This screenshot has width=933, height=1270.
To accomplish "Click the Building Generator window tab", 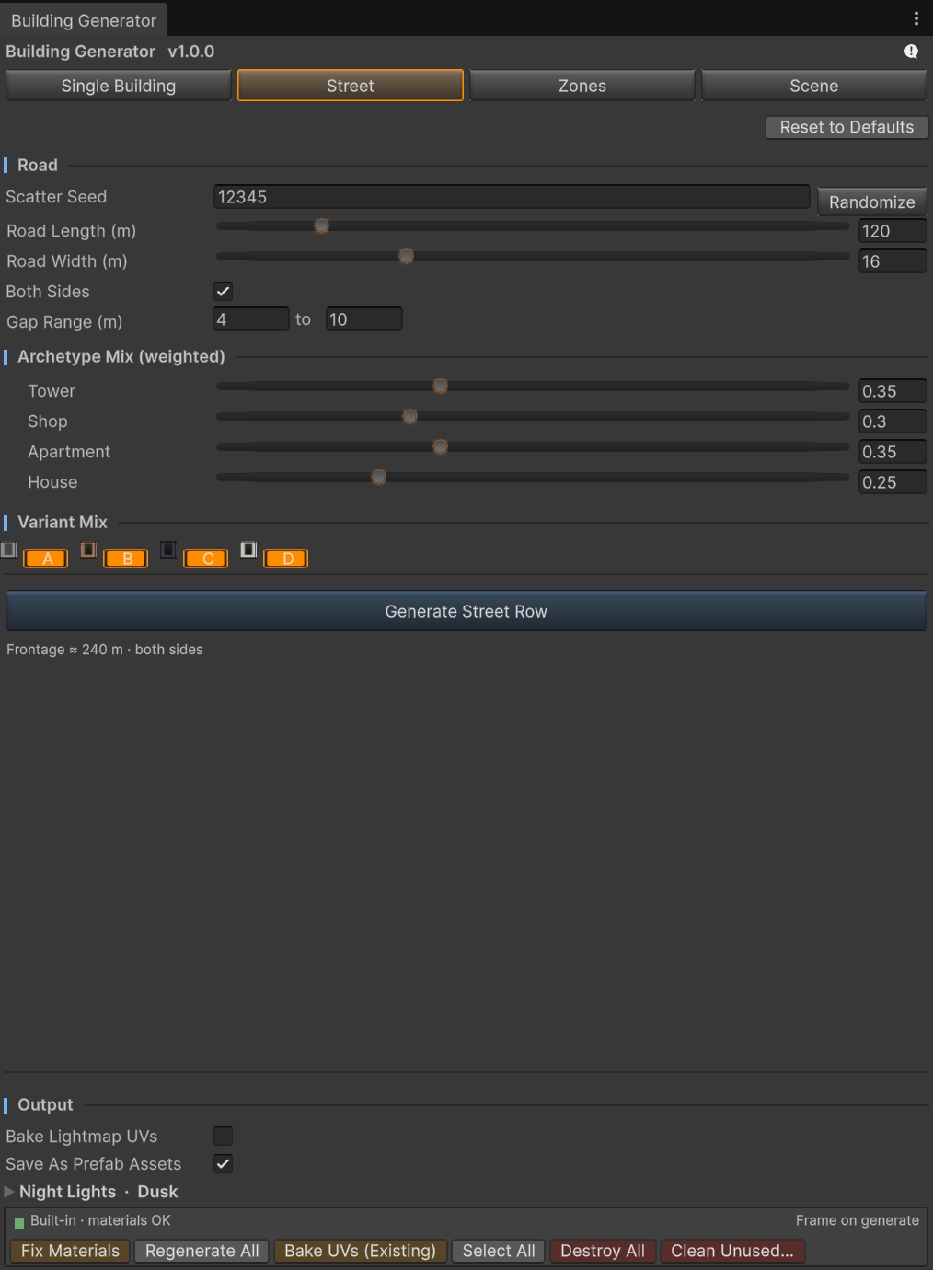I will (84, 20).
